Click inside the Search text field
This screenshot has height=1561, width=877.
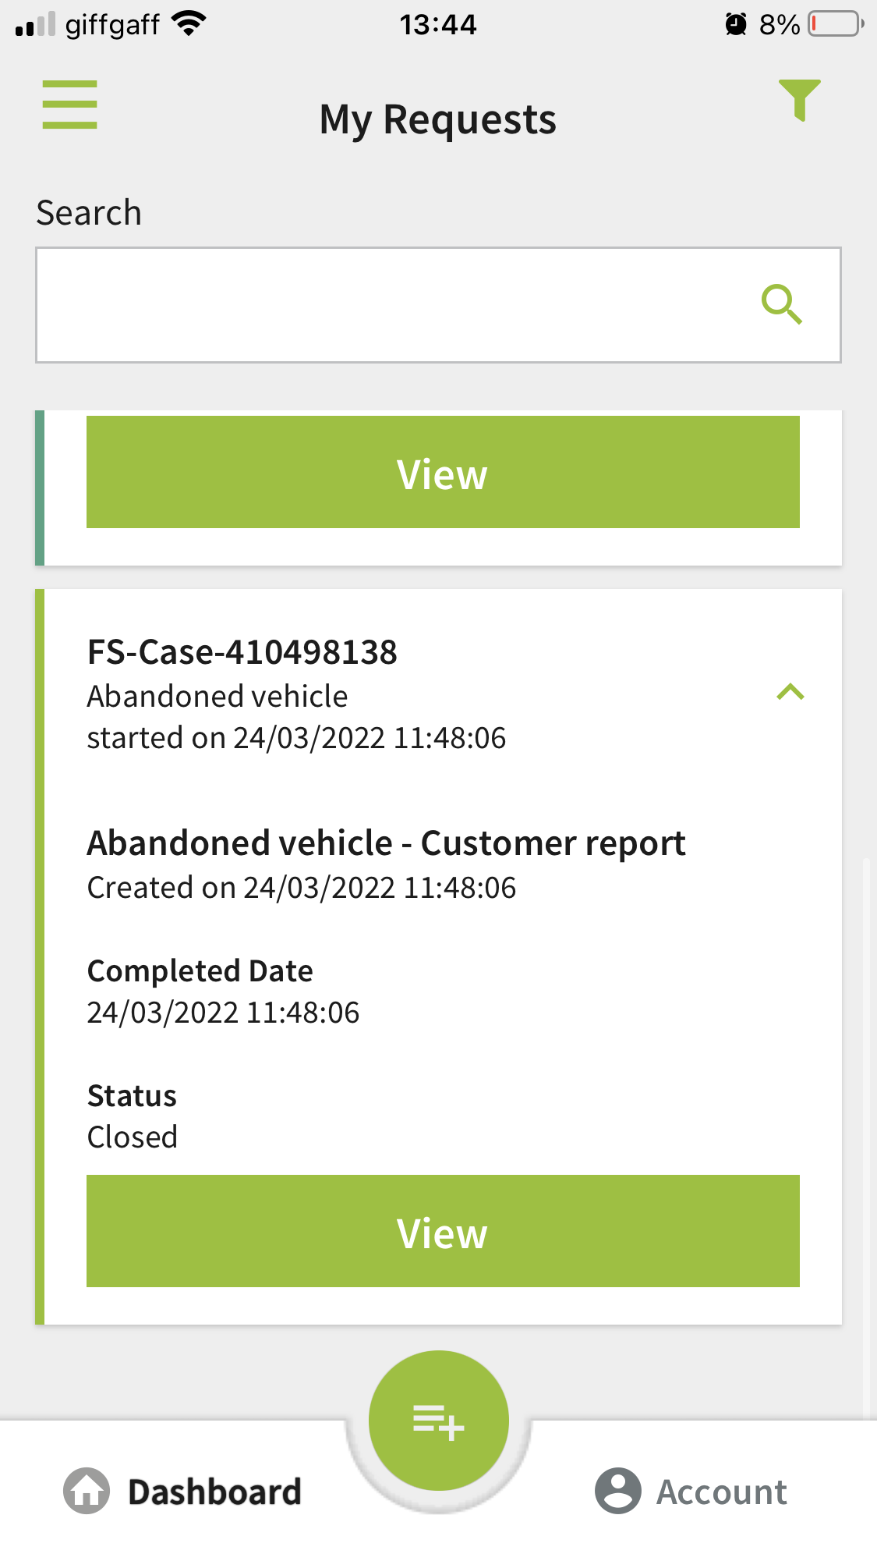click(x=390, y=305)
